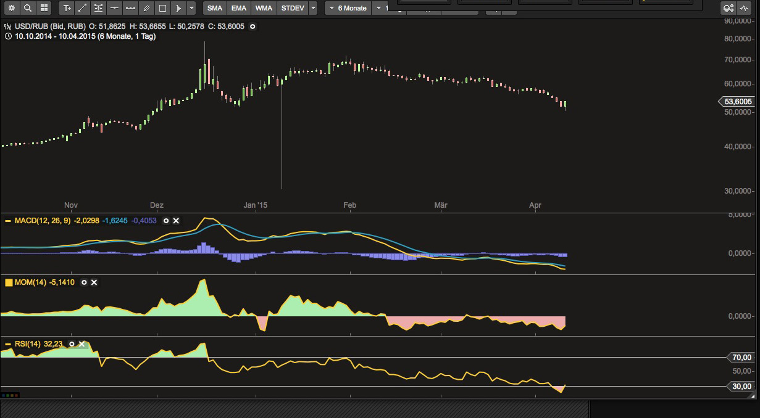760x418 pixels.
Task: Click the magnifier search icon
Action: tap(27, 8)
